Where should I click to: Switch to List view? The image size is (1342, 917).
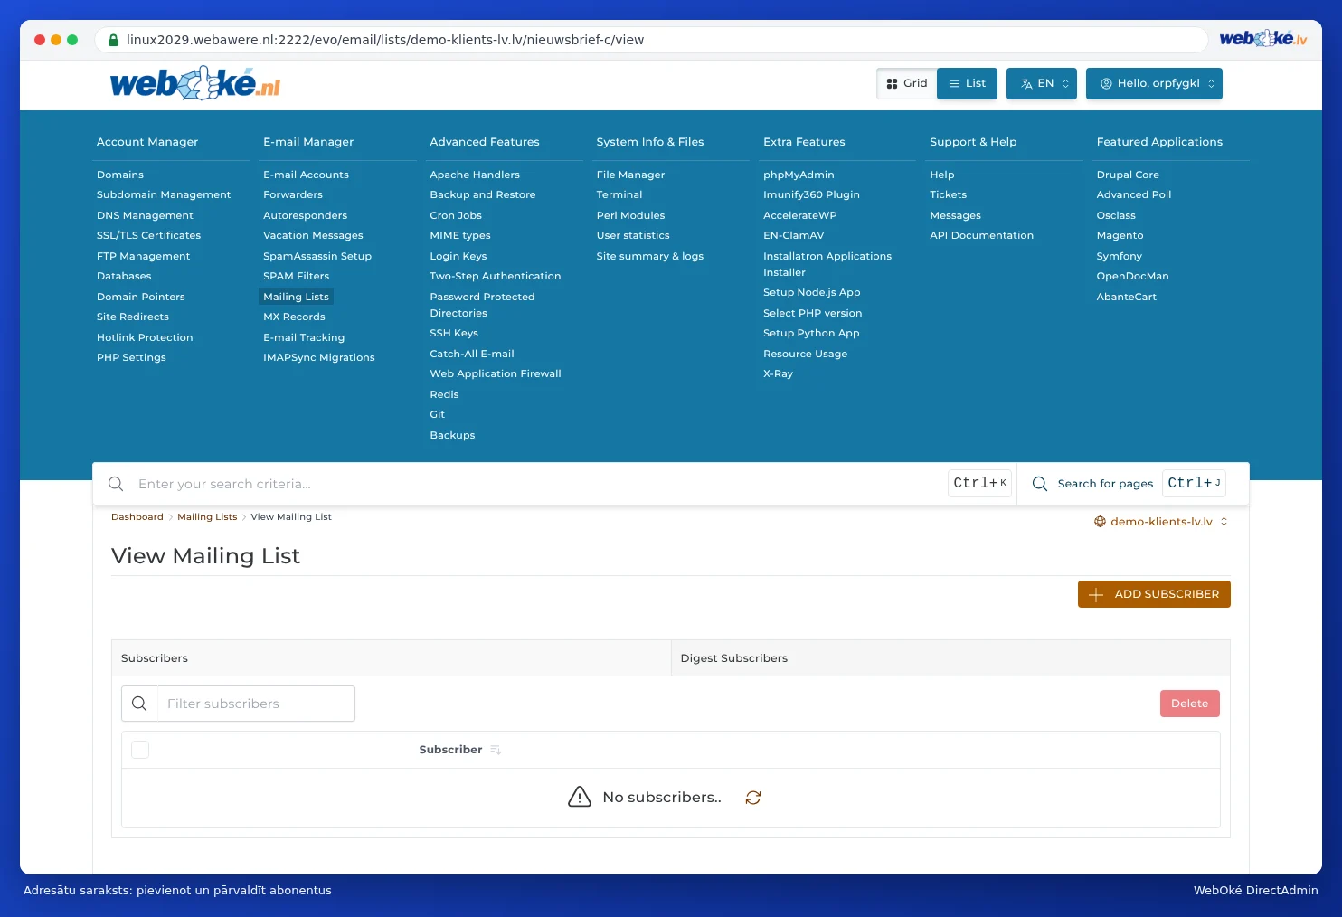[967, 83]
